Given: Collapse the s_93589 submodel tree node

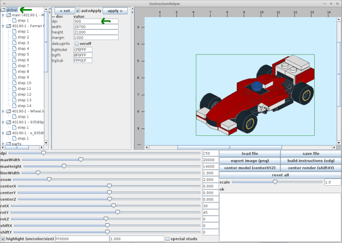Looking at the screenshot, I should pyautogui.click(x=3, y=133).
